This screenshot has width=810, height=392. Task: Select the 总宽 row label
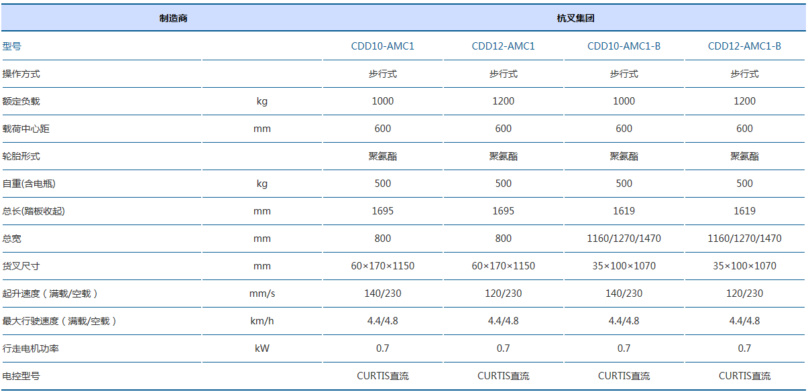pyautogui.click(x=12, y=239)
